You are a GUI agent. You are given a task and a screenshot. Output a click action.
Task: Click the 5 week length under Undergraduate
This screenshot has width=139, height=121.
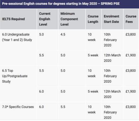point(93,55)
